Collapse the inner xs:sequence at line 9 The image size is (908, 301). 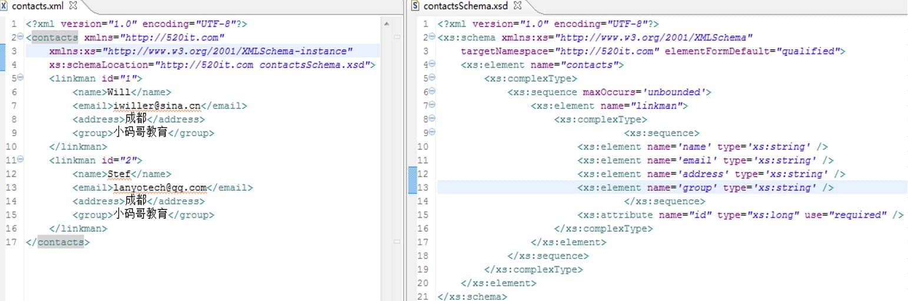click(433, 133)
